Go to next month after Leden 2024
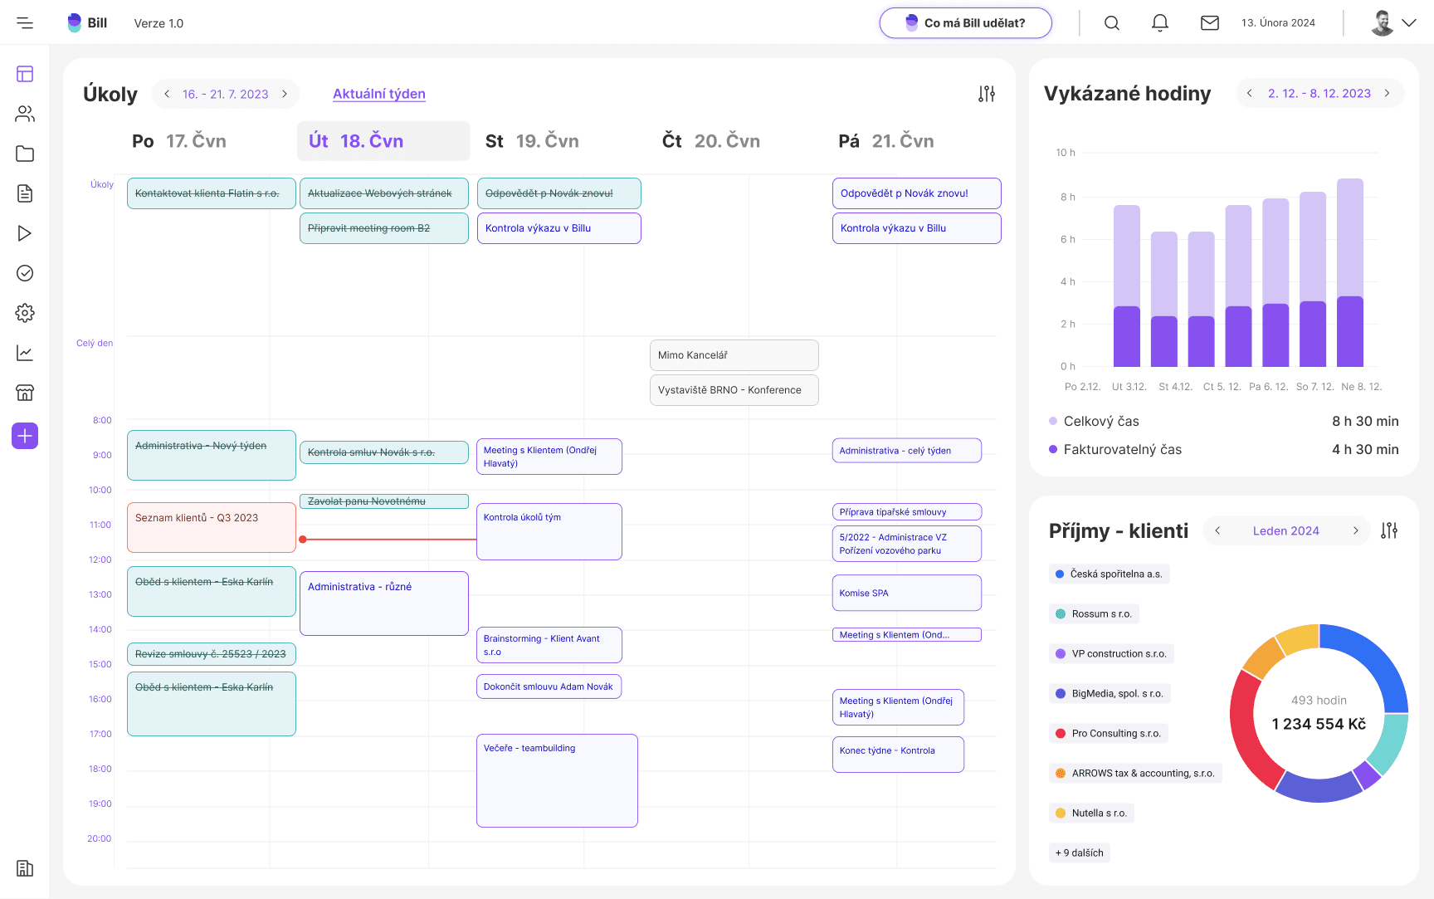The height and width of the screenshot is (899, 1434). (1356, 530)
